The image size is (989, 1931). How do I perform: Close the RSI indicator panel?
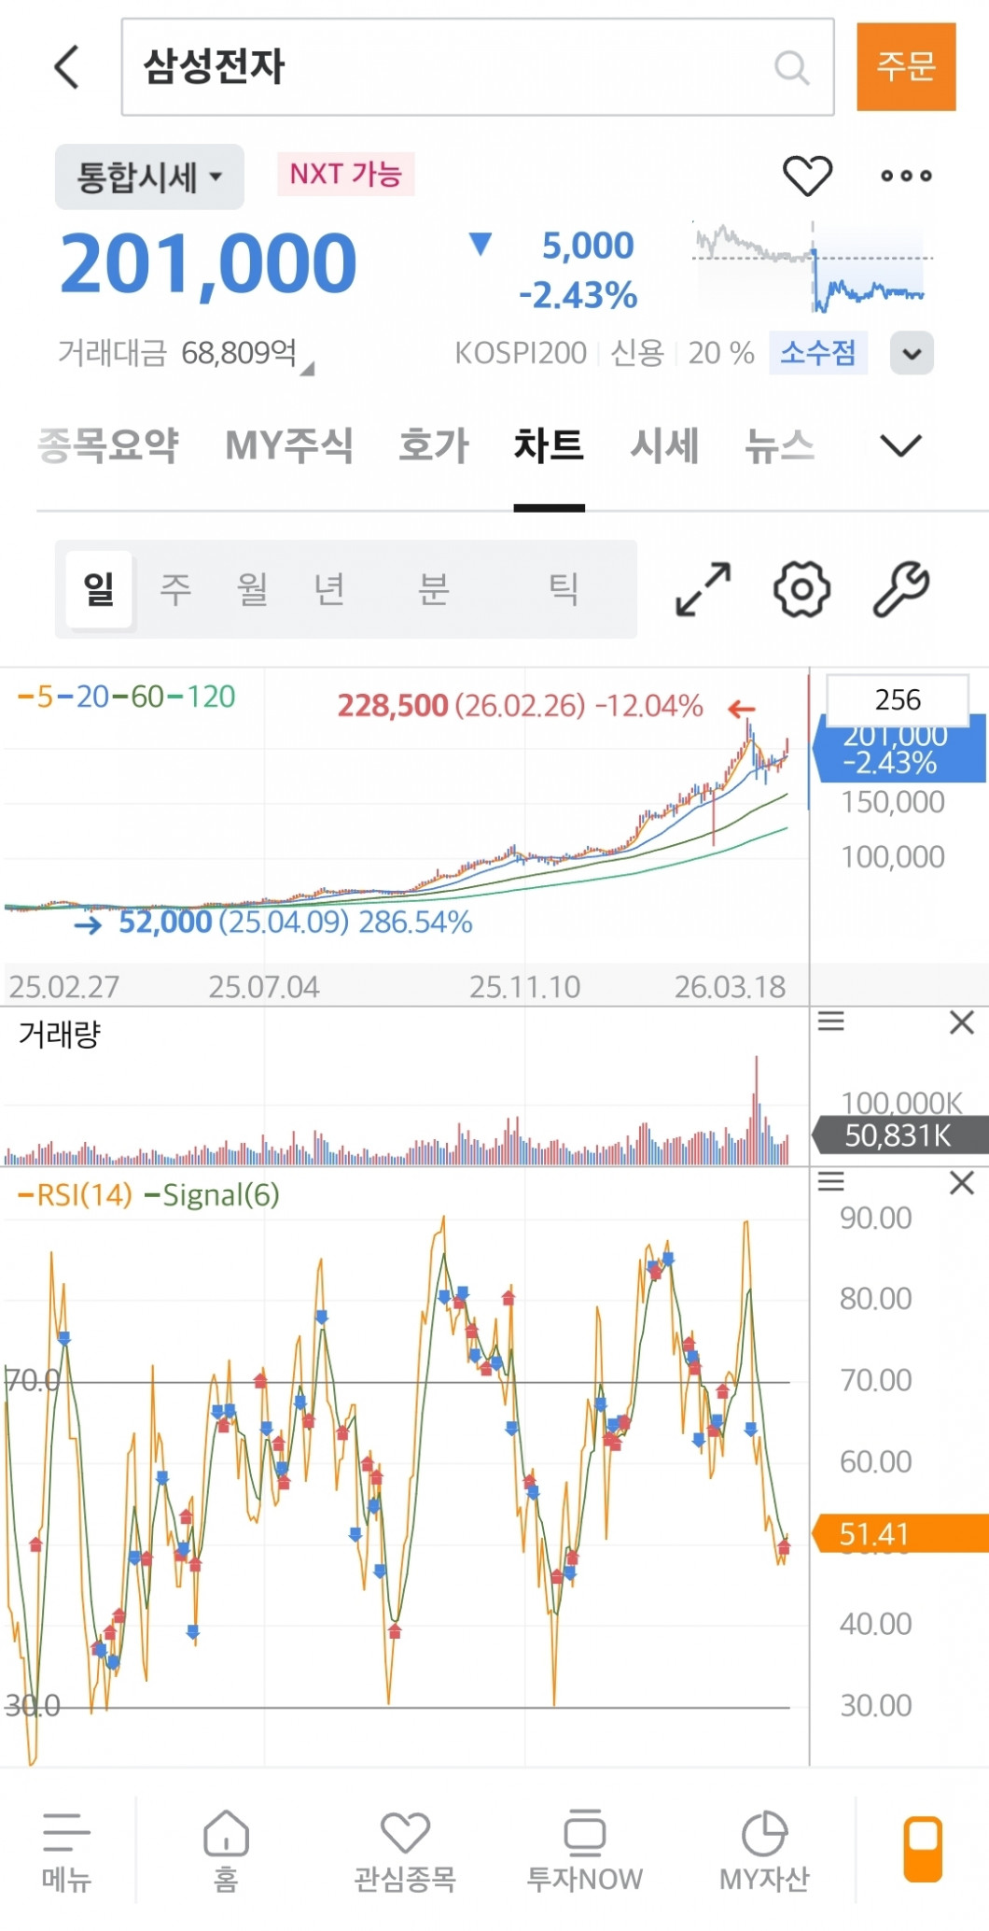tap(961, 1183)
